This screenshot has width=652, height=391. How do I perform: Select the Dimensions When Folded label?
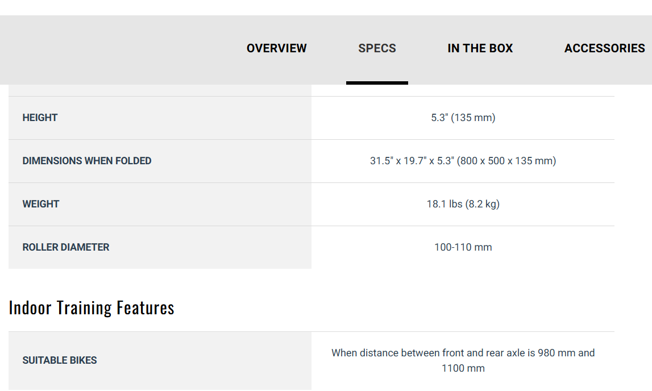(x=87, y=161)
